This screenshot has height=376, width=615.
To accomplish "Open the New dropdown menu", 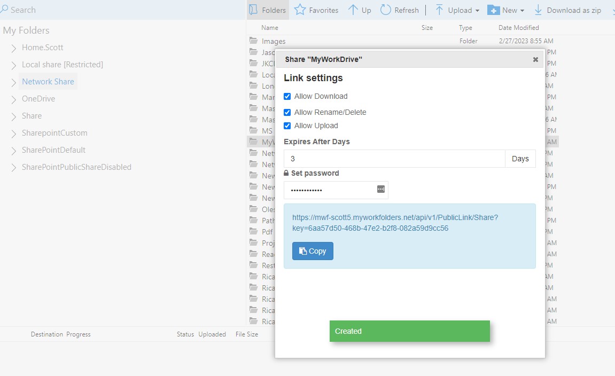I will (505, 10).
